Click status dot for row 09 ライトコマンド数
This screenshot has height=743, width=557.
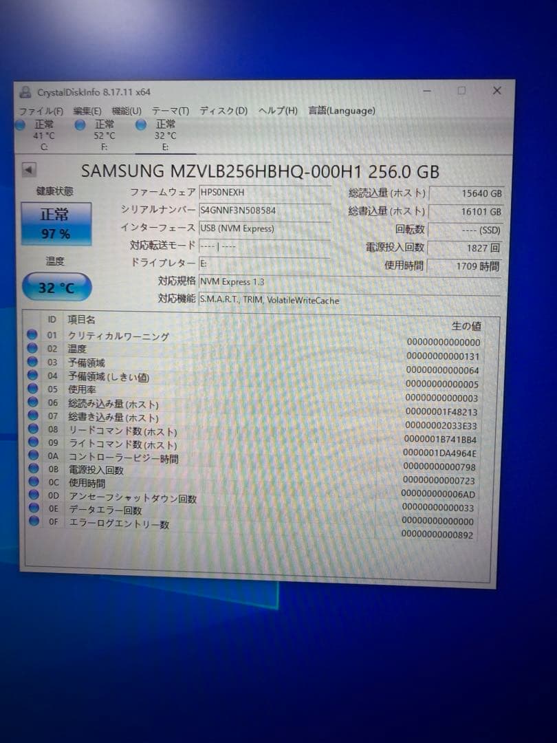click(x=33, y=442)
